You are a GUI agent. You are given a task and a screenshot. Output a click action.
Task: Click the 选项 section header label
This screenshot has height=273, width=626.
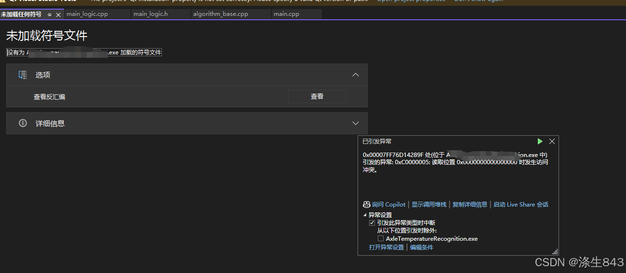click(x=43, y=75)
